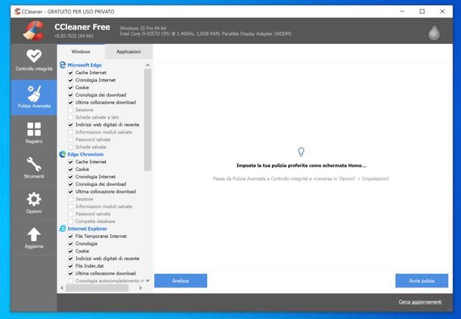The height and width of the screenshot is (319, 461).
Task: Click the horizontal scrollbar thumb
Action: point(97,288)
